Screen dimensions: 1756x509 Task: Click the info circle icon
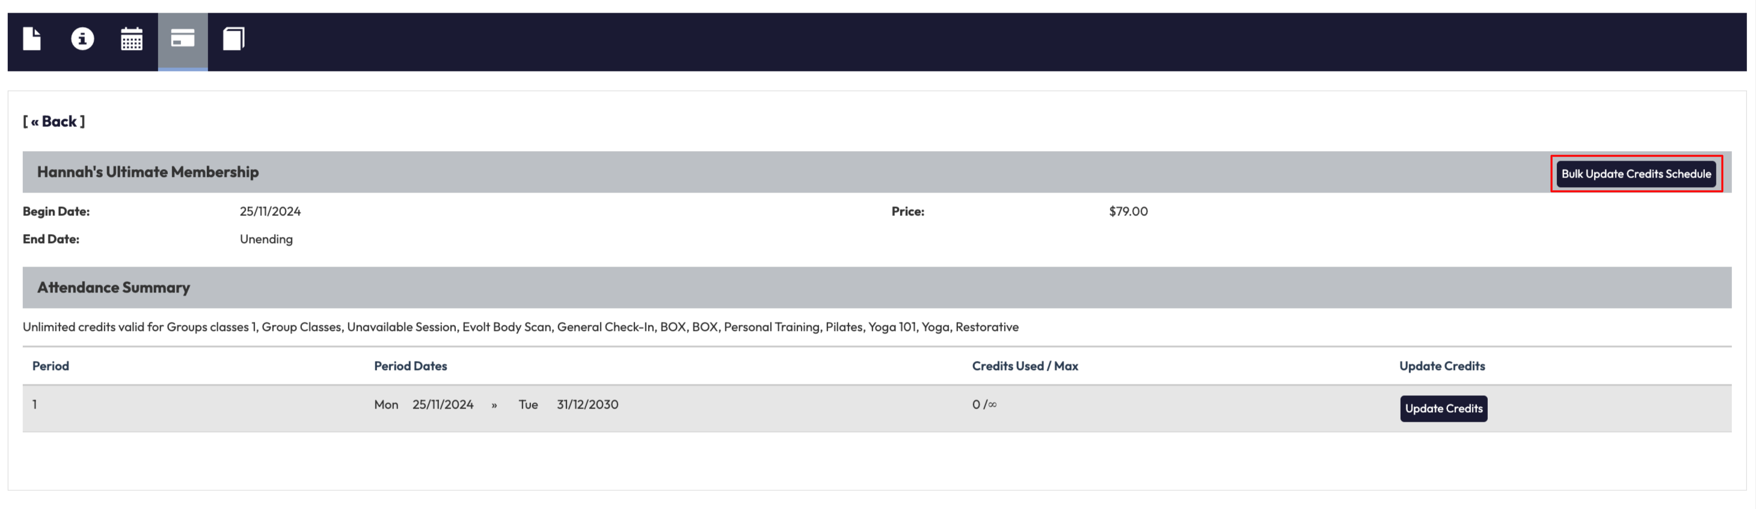(x=82, y=39)
